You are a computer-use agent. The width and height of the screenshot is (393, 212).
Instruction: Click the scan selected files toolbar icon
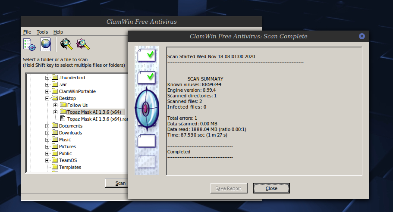pyautogui.click(x=83, y=44)
